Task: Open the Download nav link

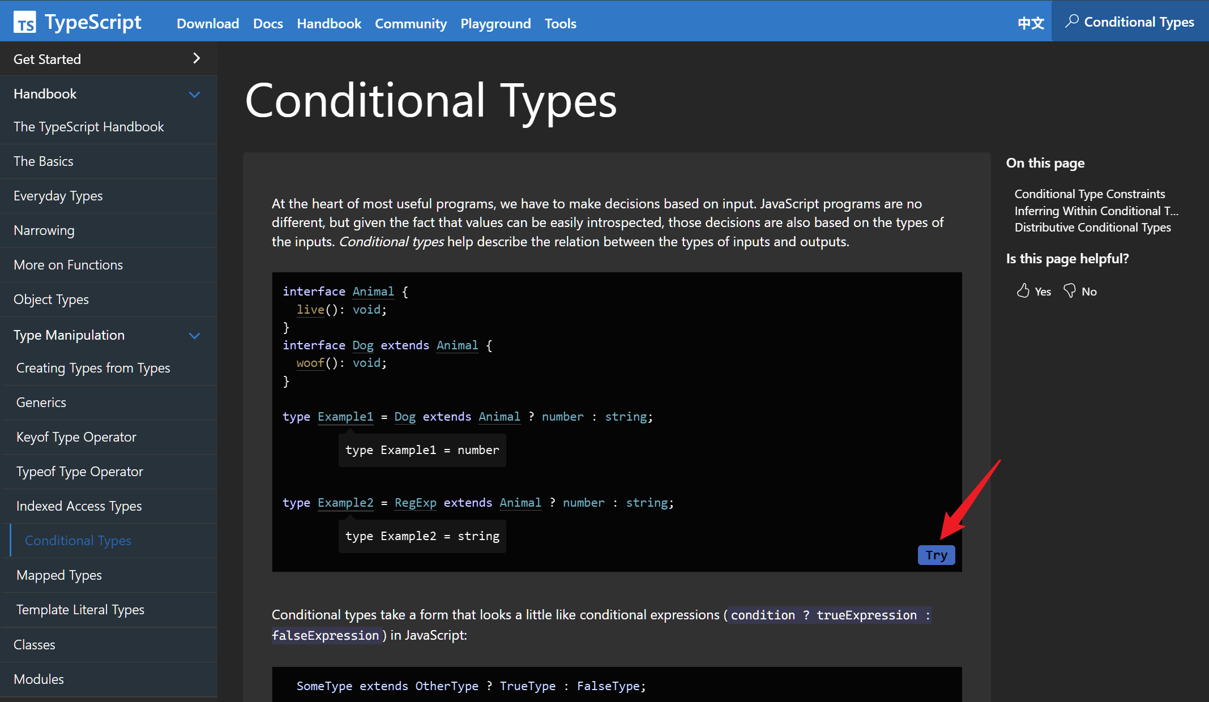Action: 207,24
